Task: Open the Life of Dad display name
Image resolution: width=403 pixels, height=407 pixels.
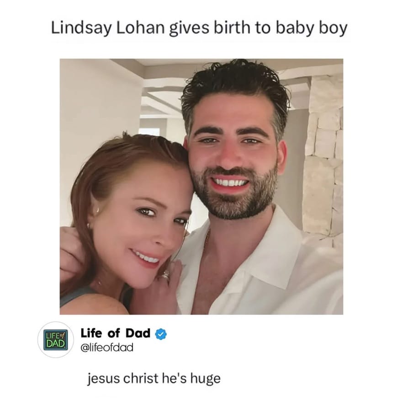Action: (116, 333)
